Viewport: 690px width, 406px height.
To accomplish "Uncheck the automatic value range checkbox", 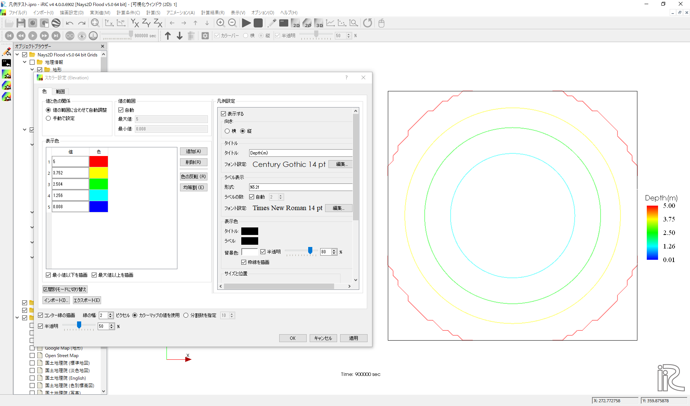I will [x=121, y=110].
